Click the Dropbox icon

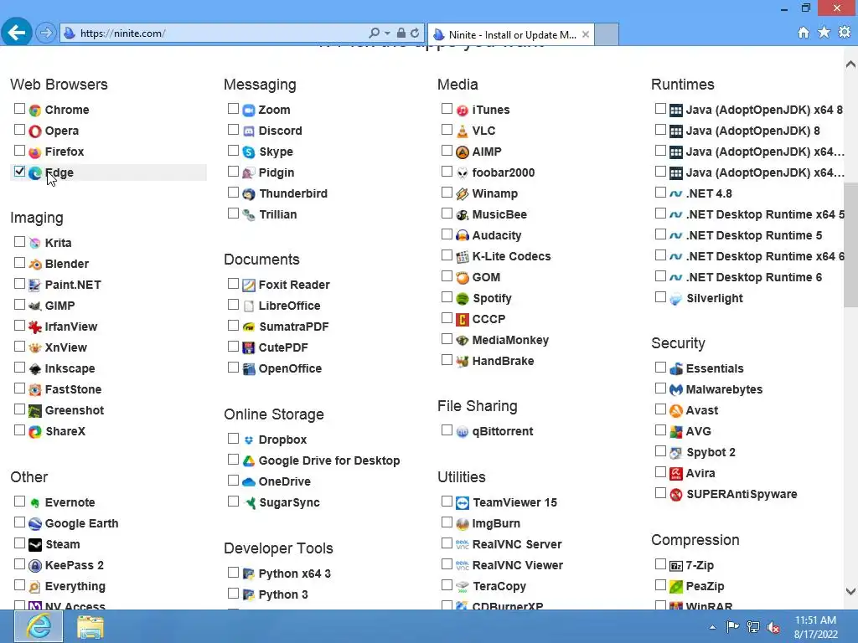point(248,440)
